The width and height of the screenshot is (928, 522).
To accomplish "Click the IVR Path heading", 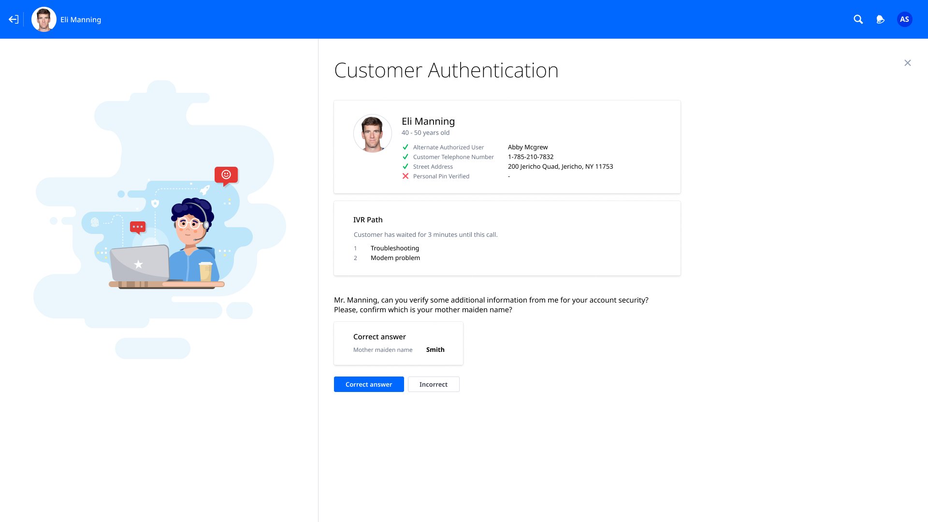I will point(368,220).
